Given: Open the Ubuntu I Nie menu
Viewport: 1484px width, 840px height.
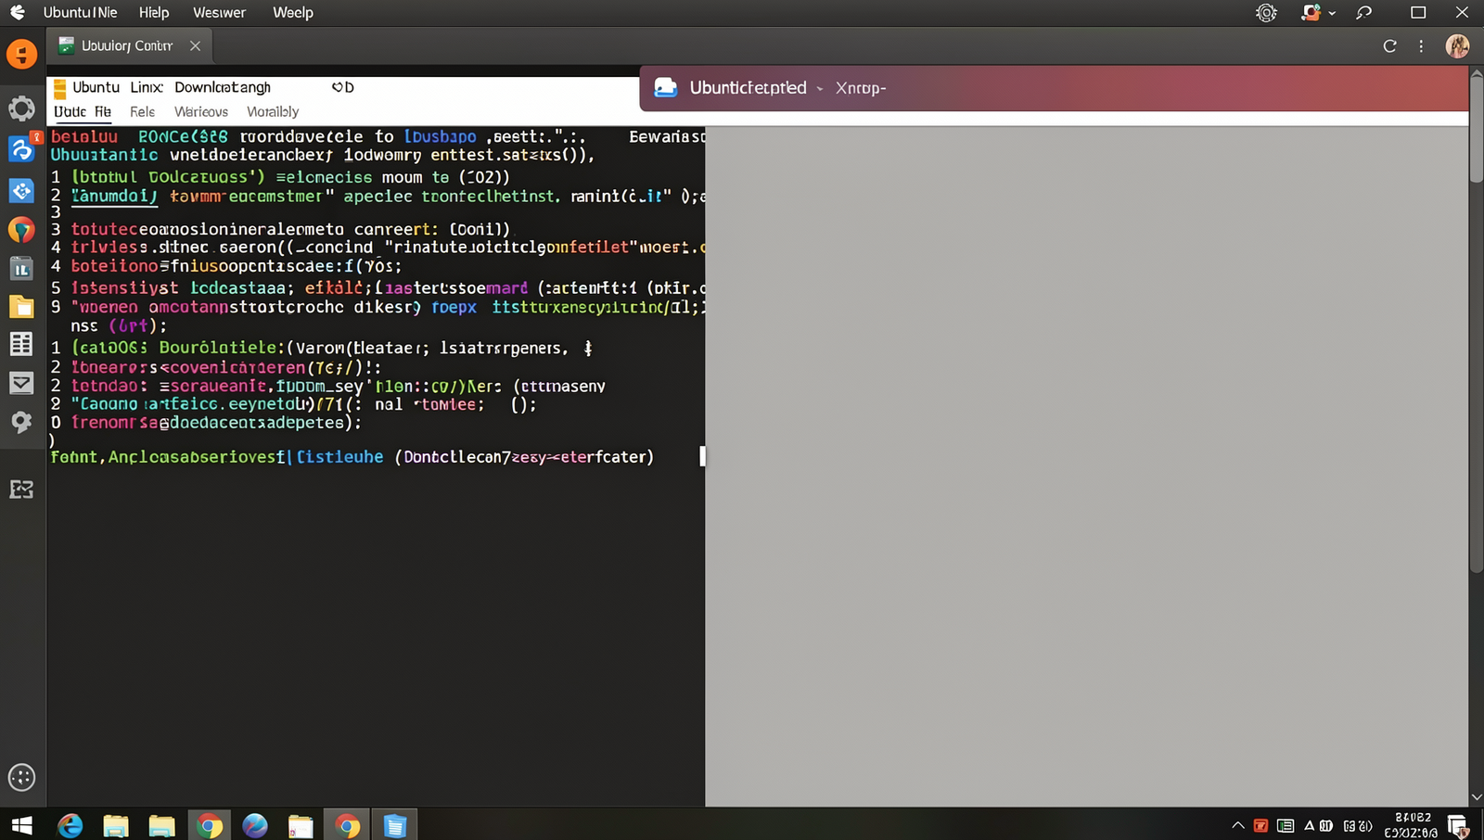Looking at the screenshot, I should pyautogui.click(x=80, y=12).
